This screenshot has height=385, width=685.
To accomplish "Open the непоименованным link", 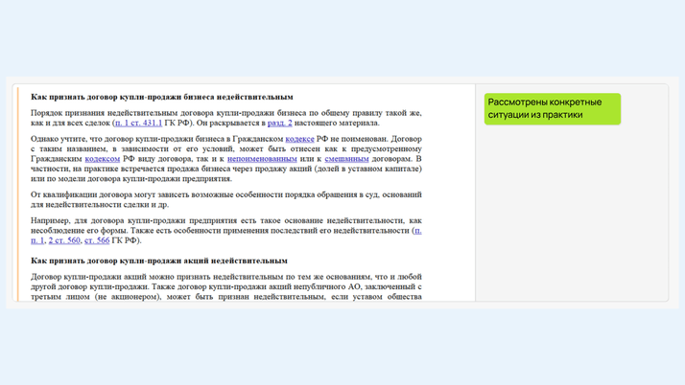I will point(262,159).
